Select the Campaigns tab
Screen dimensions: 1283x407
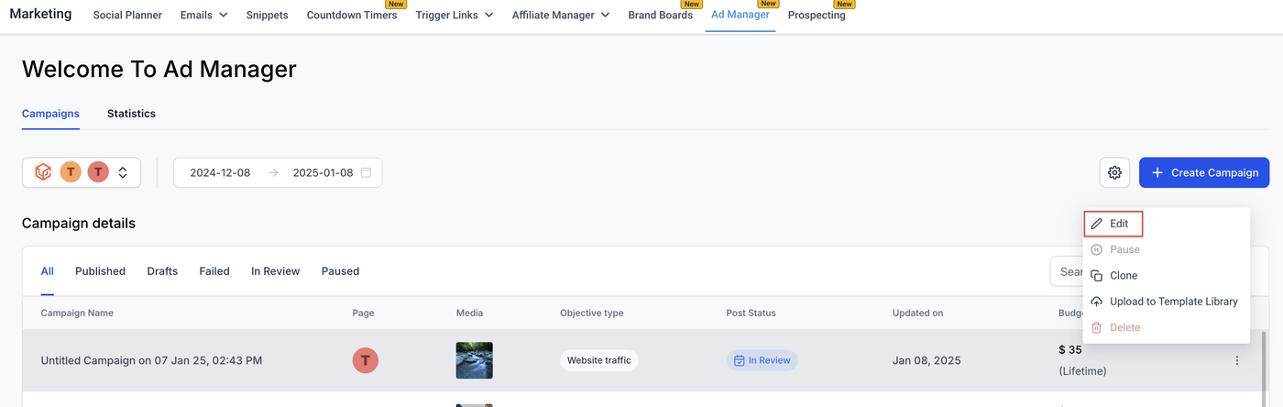50,114
